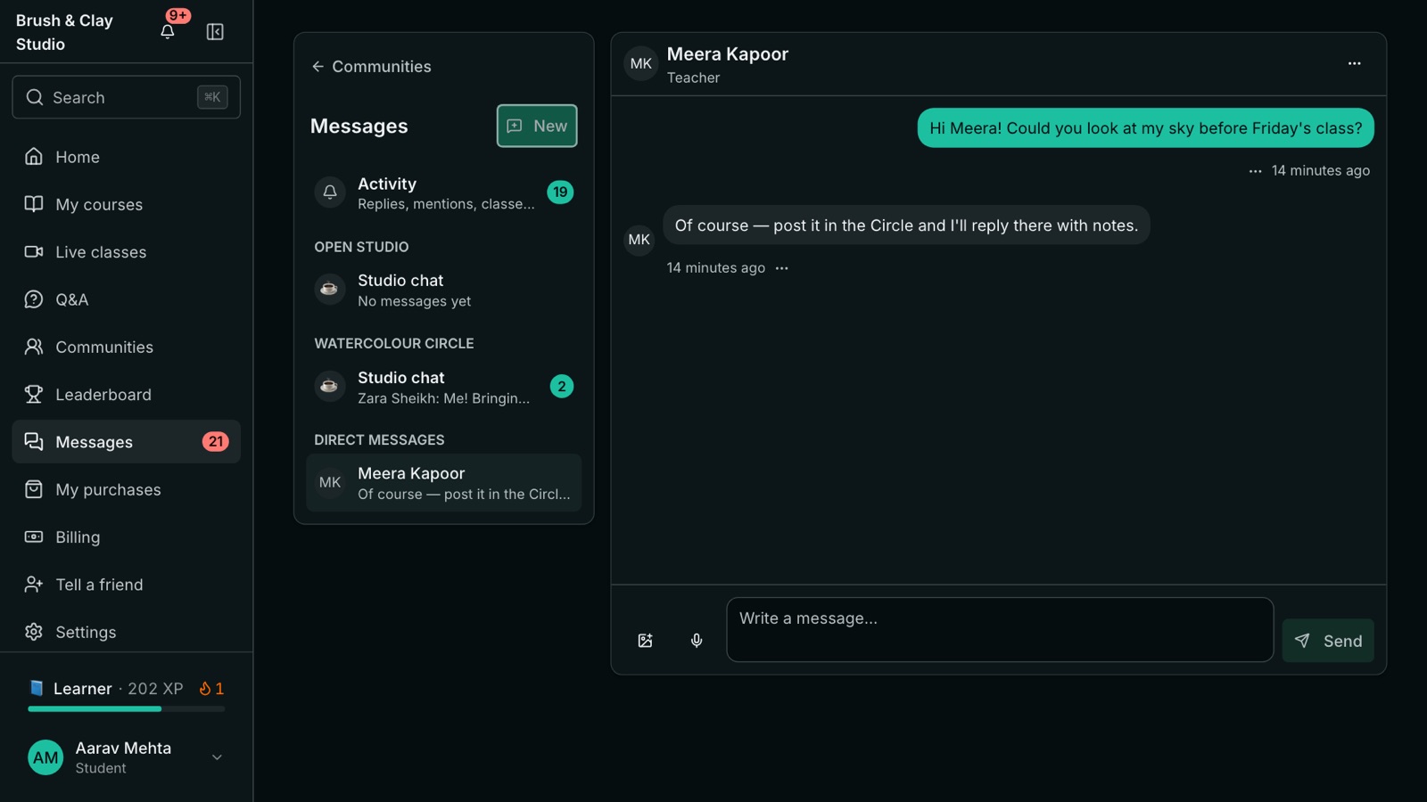Screen dimensions: 1427x802
Task: Click the Leaderboard trophy icon
Action: (x=34, y=394)
